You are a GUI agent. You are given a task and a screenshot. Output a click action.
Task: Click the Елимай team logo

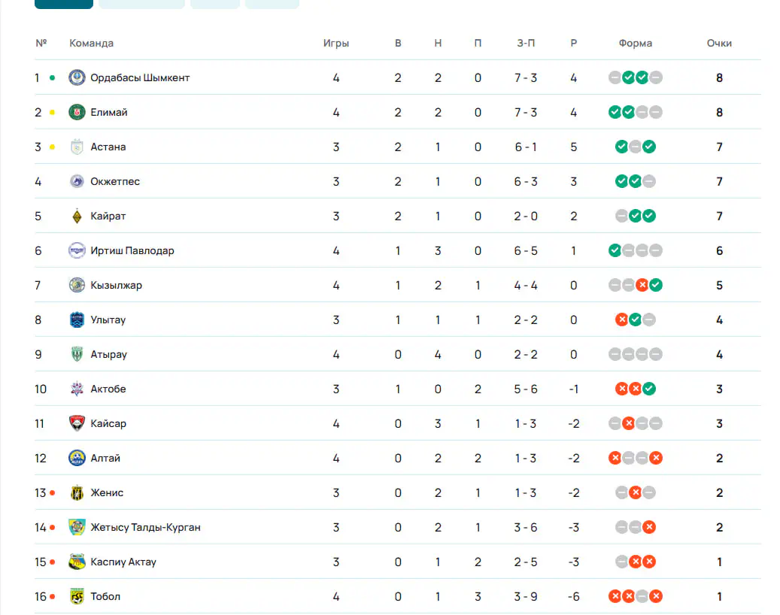click(77, 112)
